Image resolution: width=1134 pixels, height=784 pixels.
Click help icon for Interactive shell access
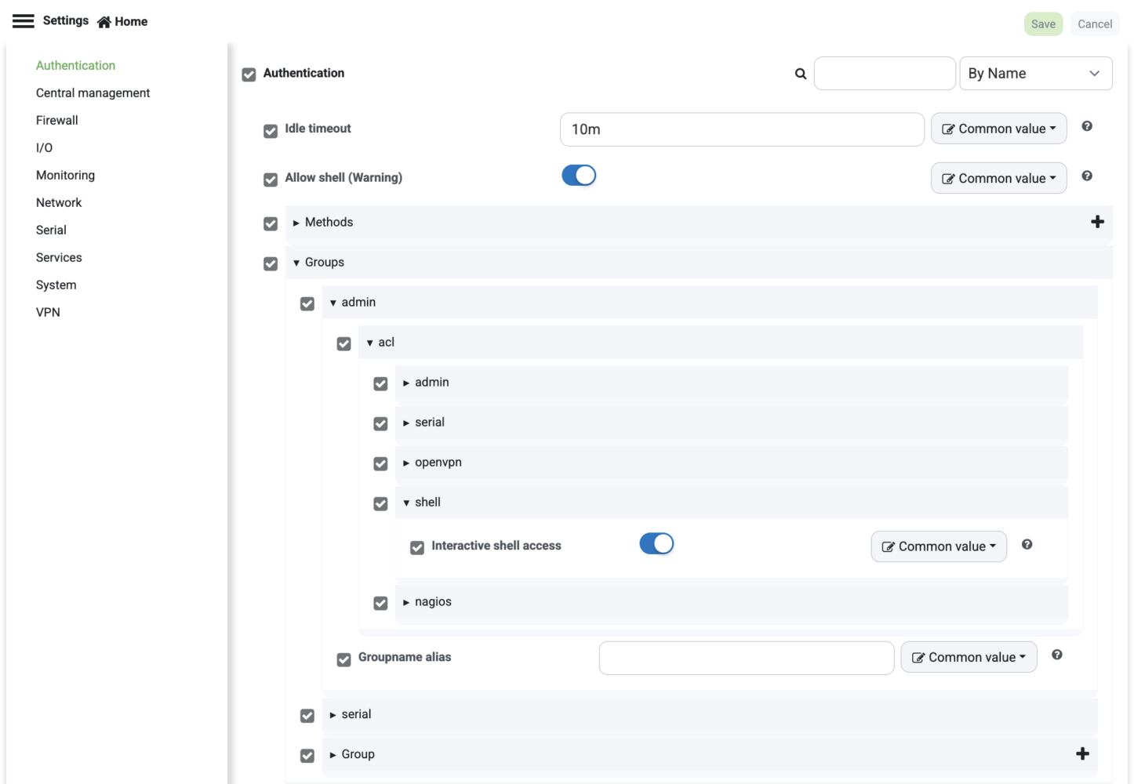click(1027, 544)
